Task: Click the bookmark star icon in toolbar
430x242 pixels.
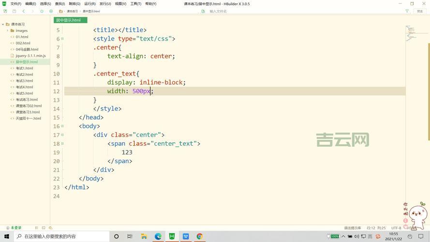Action: coord(42,11)
